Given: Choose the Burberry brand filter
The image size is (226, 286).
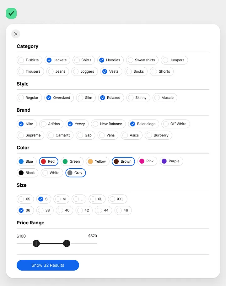Looking at the screenshot, I should pyautogui.click(x=159, y=135).
